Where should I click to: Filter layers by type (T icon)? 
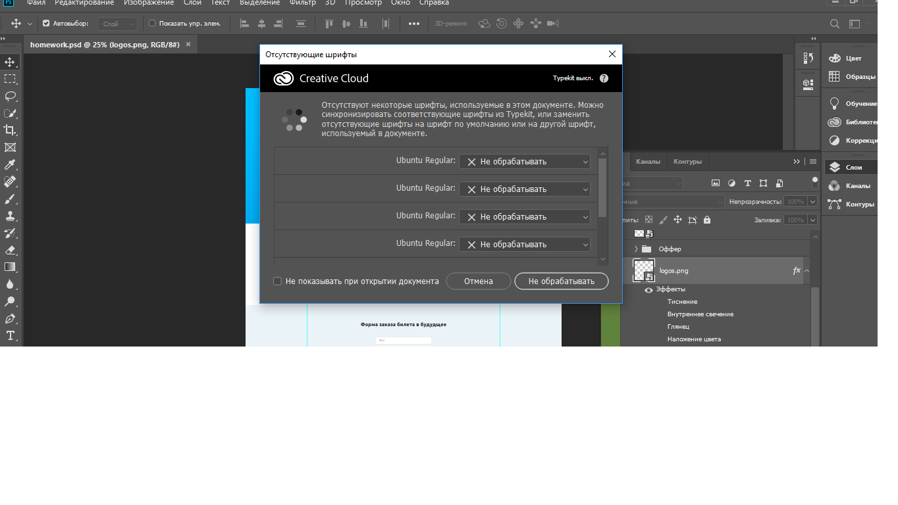[748, 183]
